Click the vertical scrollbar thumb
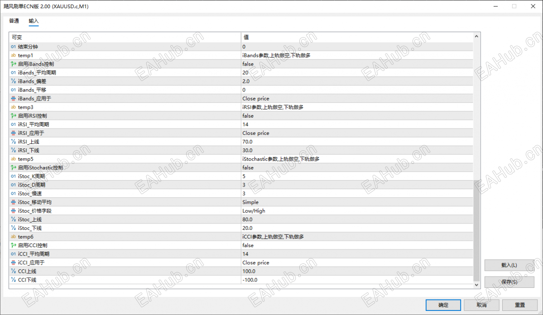Viewport: 543px width, 315px height. tap(476, 230)
